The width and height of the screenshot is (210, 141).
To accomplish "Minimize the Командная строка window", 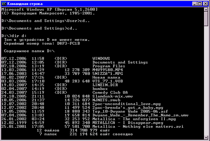I will point(195,4).
